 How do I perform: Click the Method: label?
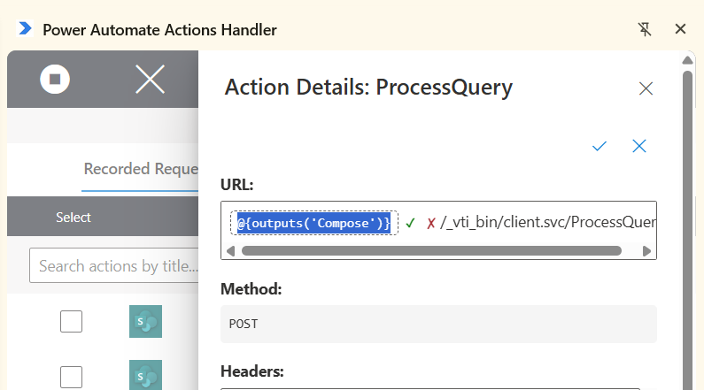pos(251,289)
